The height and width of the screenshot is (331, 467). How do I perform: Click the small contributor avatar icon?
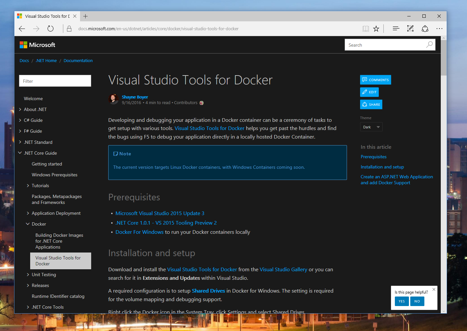coord(201,103)
